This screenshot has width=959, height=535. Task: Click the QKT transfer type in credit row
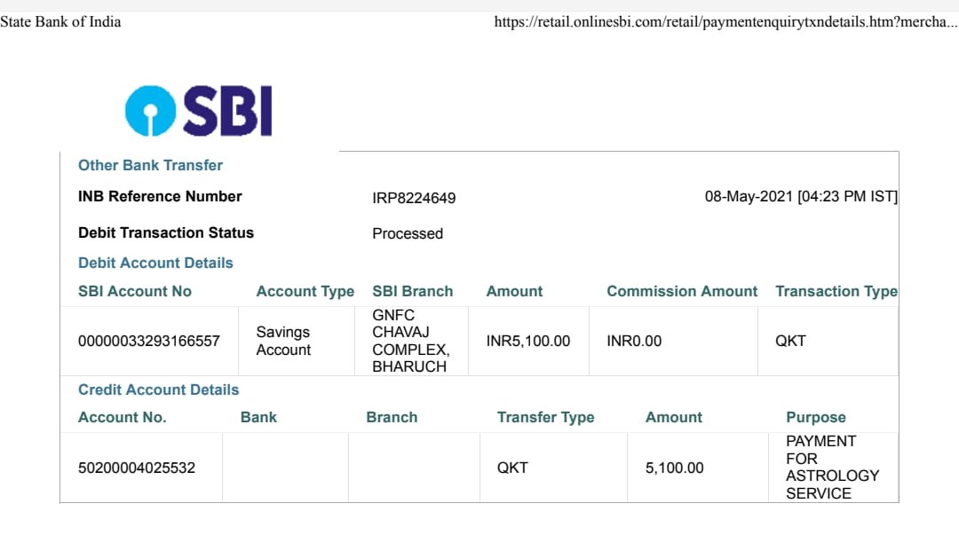pos(512,468)
